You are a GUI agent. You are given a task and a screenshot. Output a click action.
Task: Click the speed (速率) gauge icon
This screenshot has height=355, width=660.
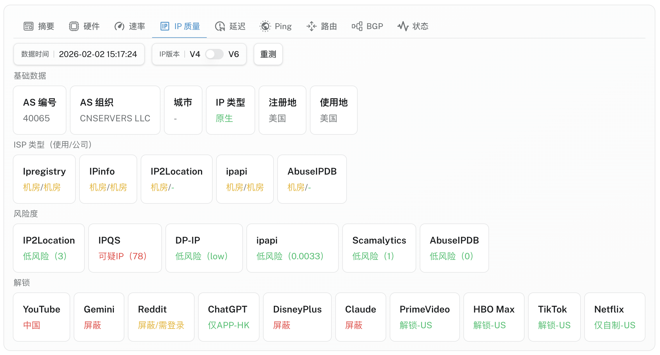pos(119,26)
